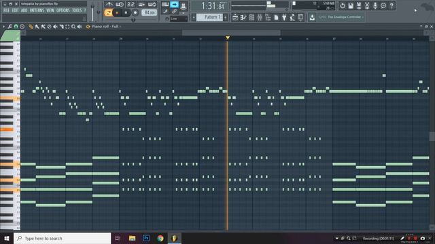Open the Line snap dropdown
The height and width of the screenshot is (244, 435).
click(x=178, y=19)
